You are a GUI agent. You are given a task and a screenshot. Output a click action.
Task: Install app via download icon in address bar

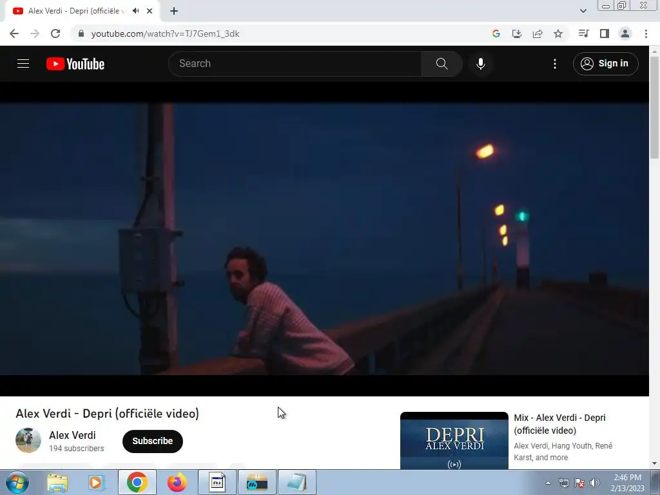tap(516, 34)
